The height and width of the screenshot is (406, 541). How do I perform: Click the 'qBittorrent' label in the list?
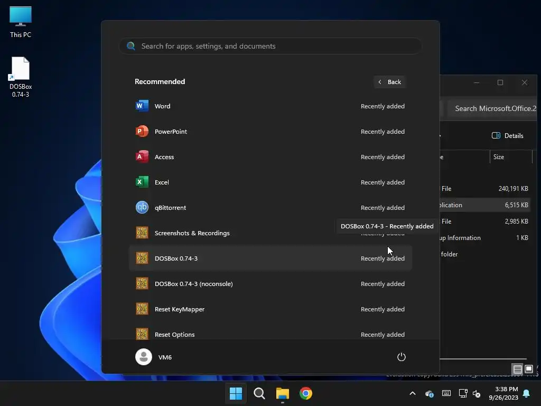[170, 207]
